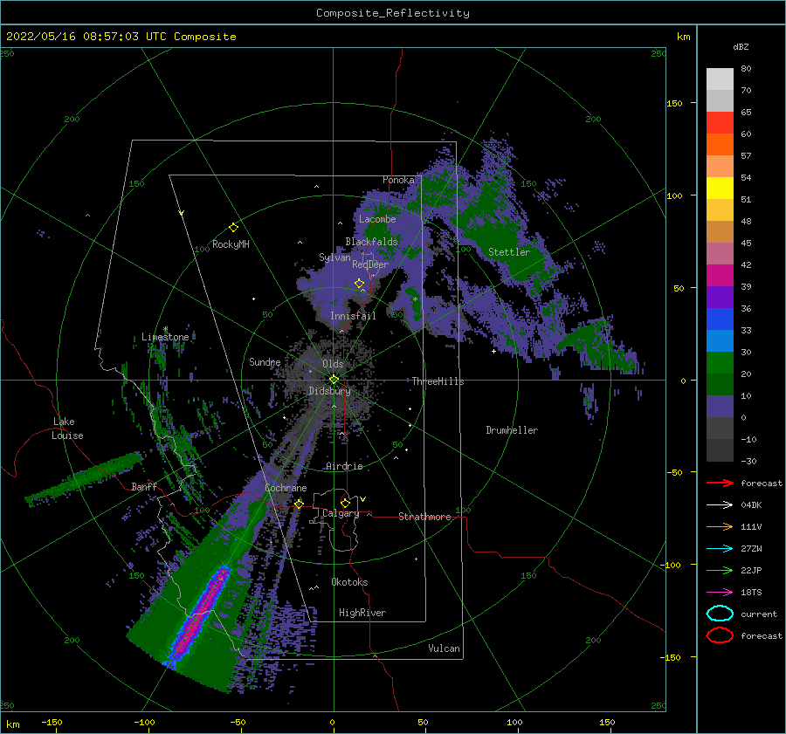
Task: Click the Didsbury town label
Action: pos(329,391)
